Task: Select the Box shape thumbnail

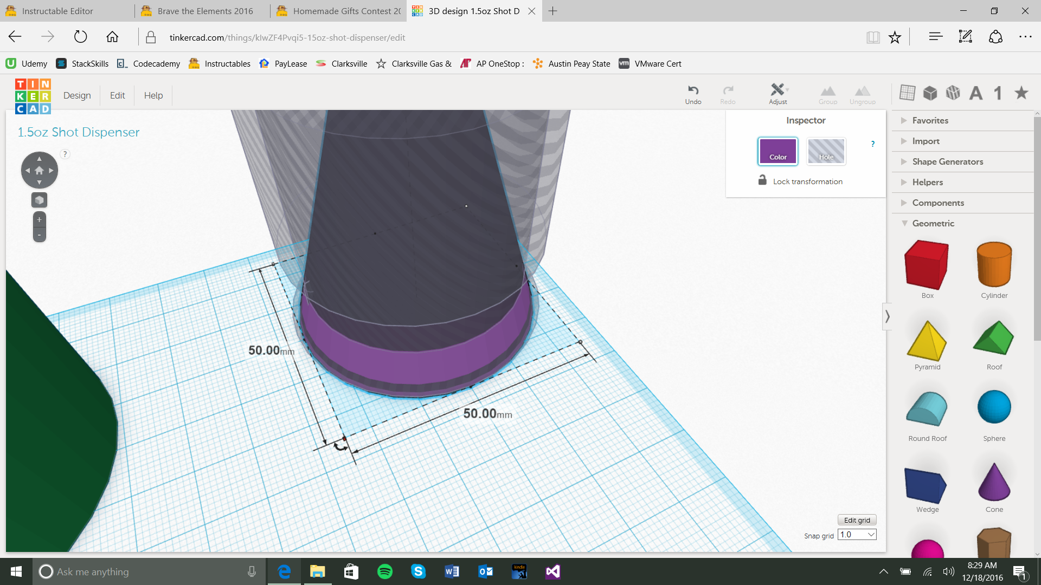Action: pos(927,265)
